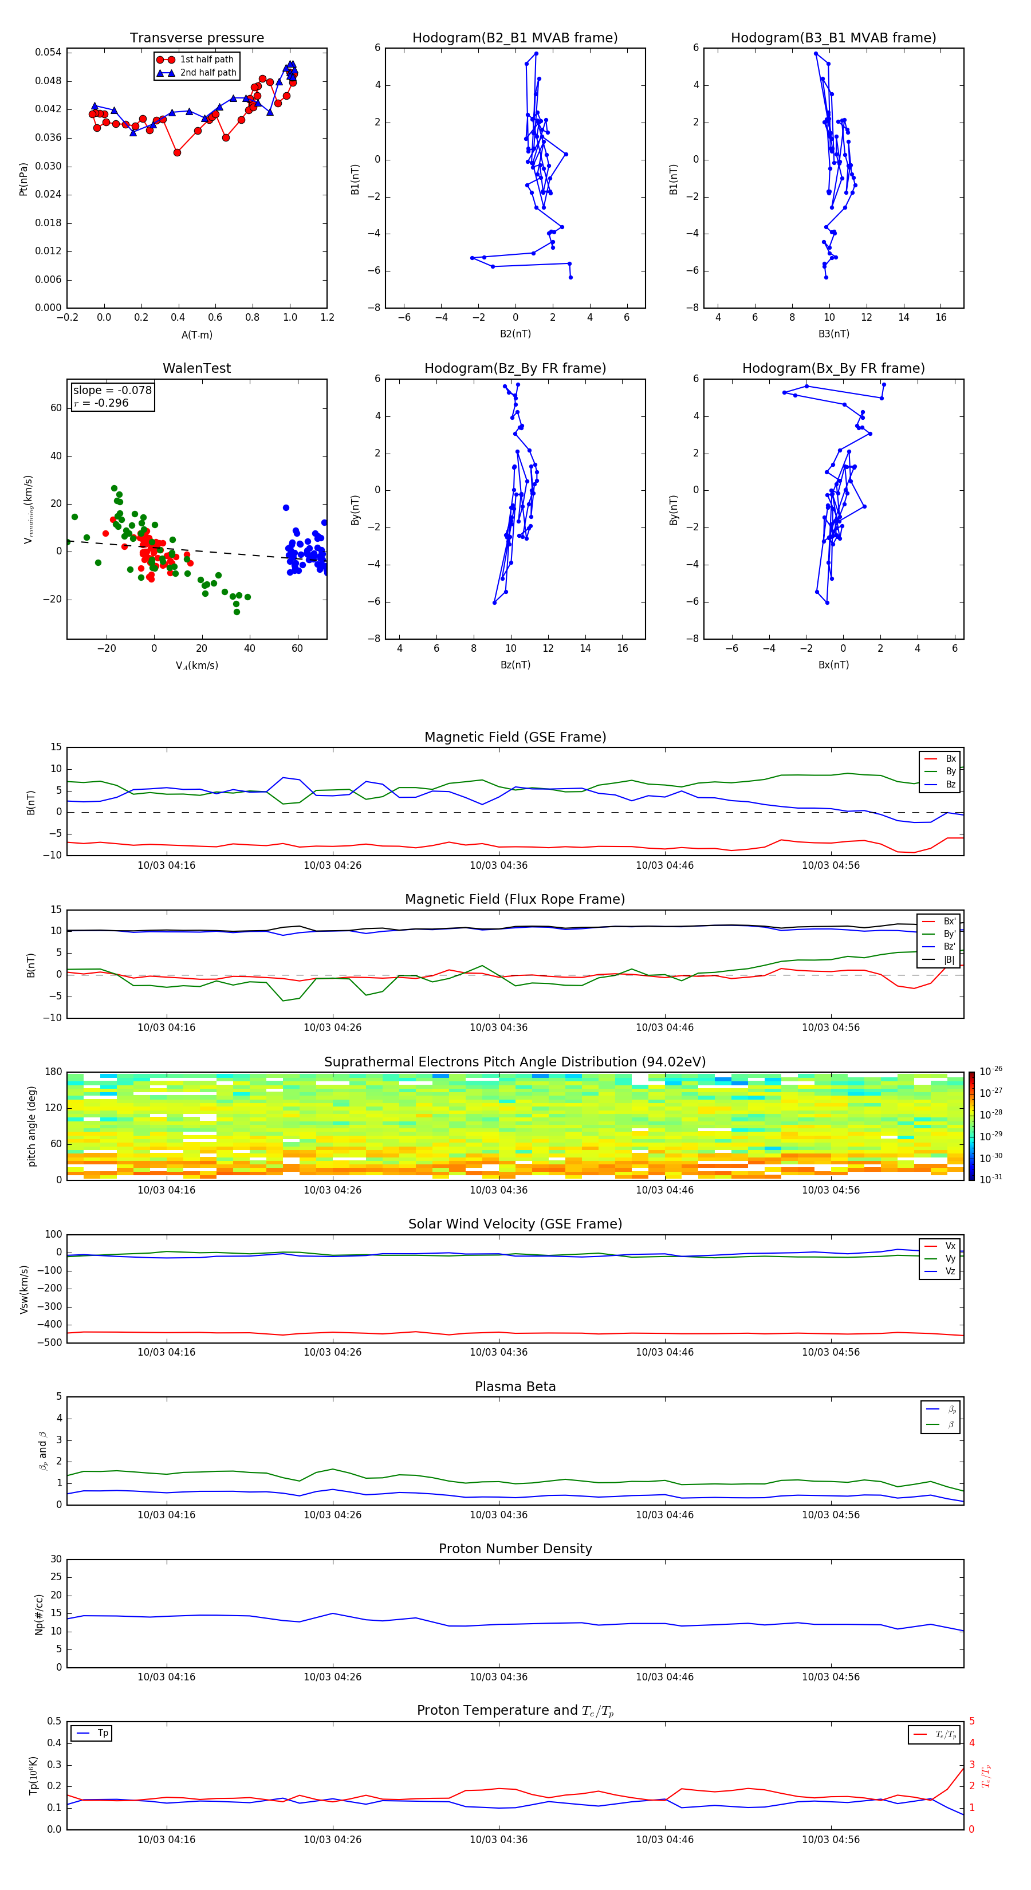The width and height of the screenshot is (1031, 1890).
Task: Click the "Hodogram(Bx_By FR frame)" title
Action: (833, 368)
